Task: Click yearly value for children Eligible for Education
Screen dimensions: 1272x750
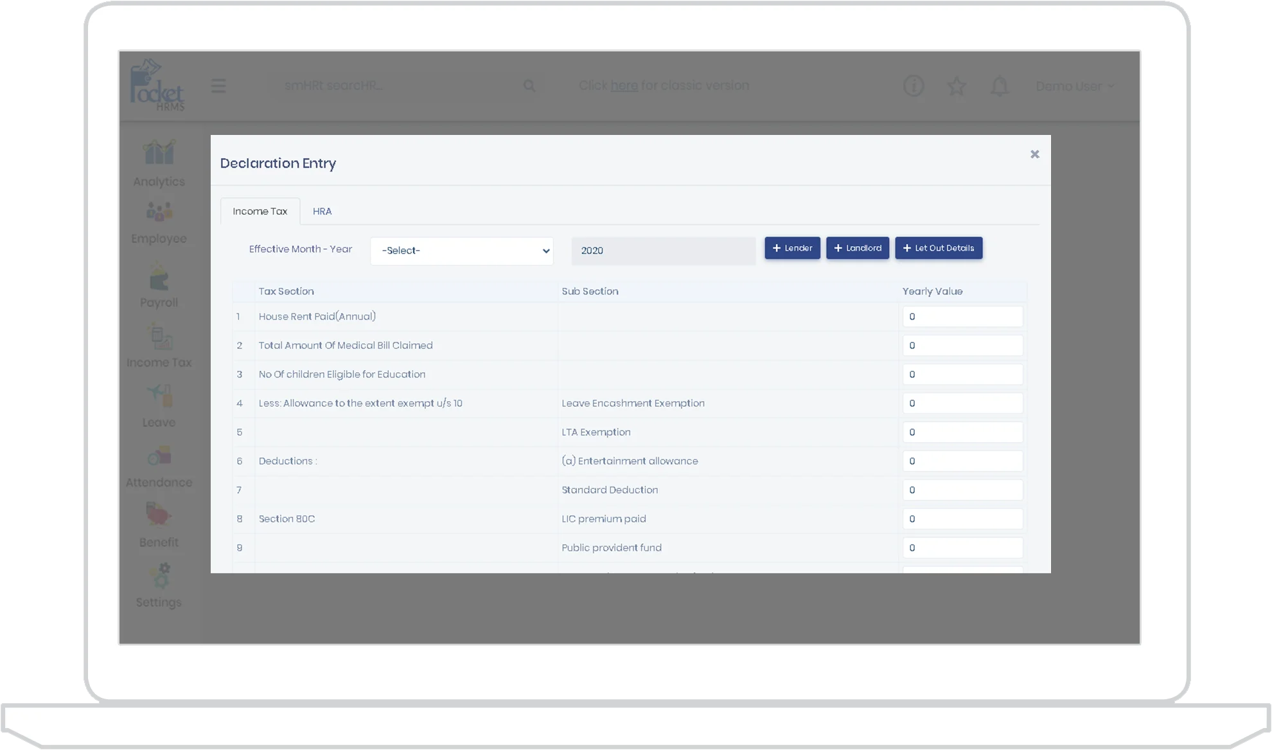Action: (x=962, y=375)
